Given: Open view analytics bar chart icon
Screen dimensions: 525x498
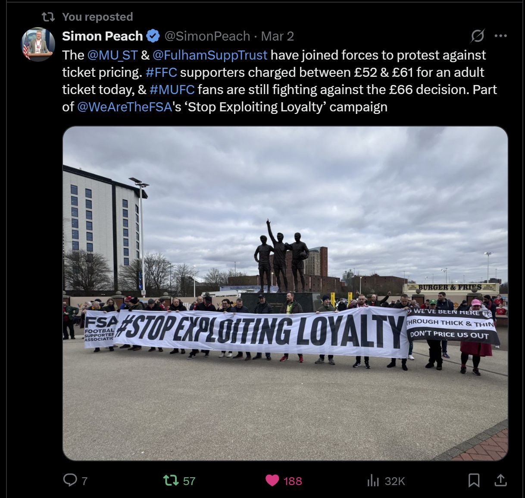Looking at the screenshot, I should pyautogui.click(x=373, y=480).
